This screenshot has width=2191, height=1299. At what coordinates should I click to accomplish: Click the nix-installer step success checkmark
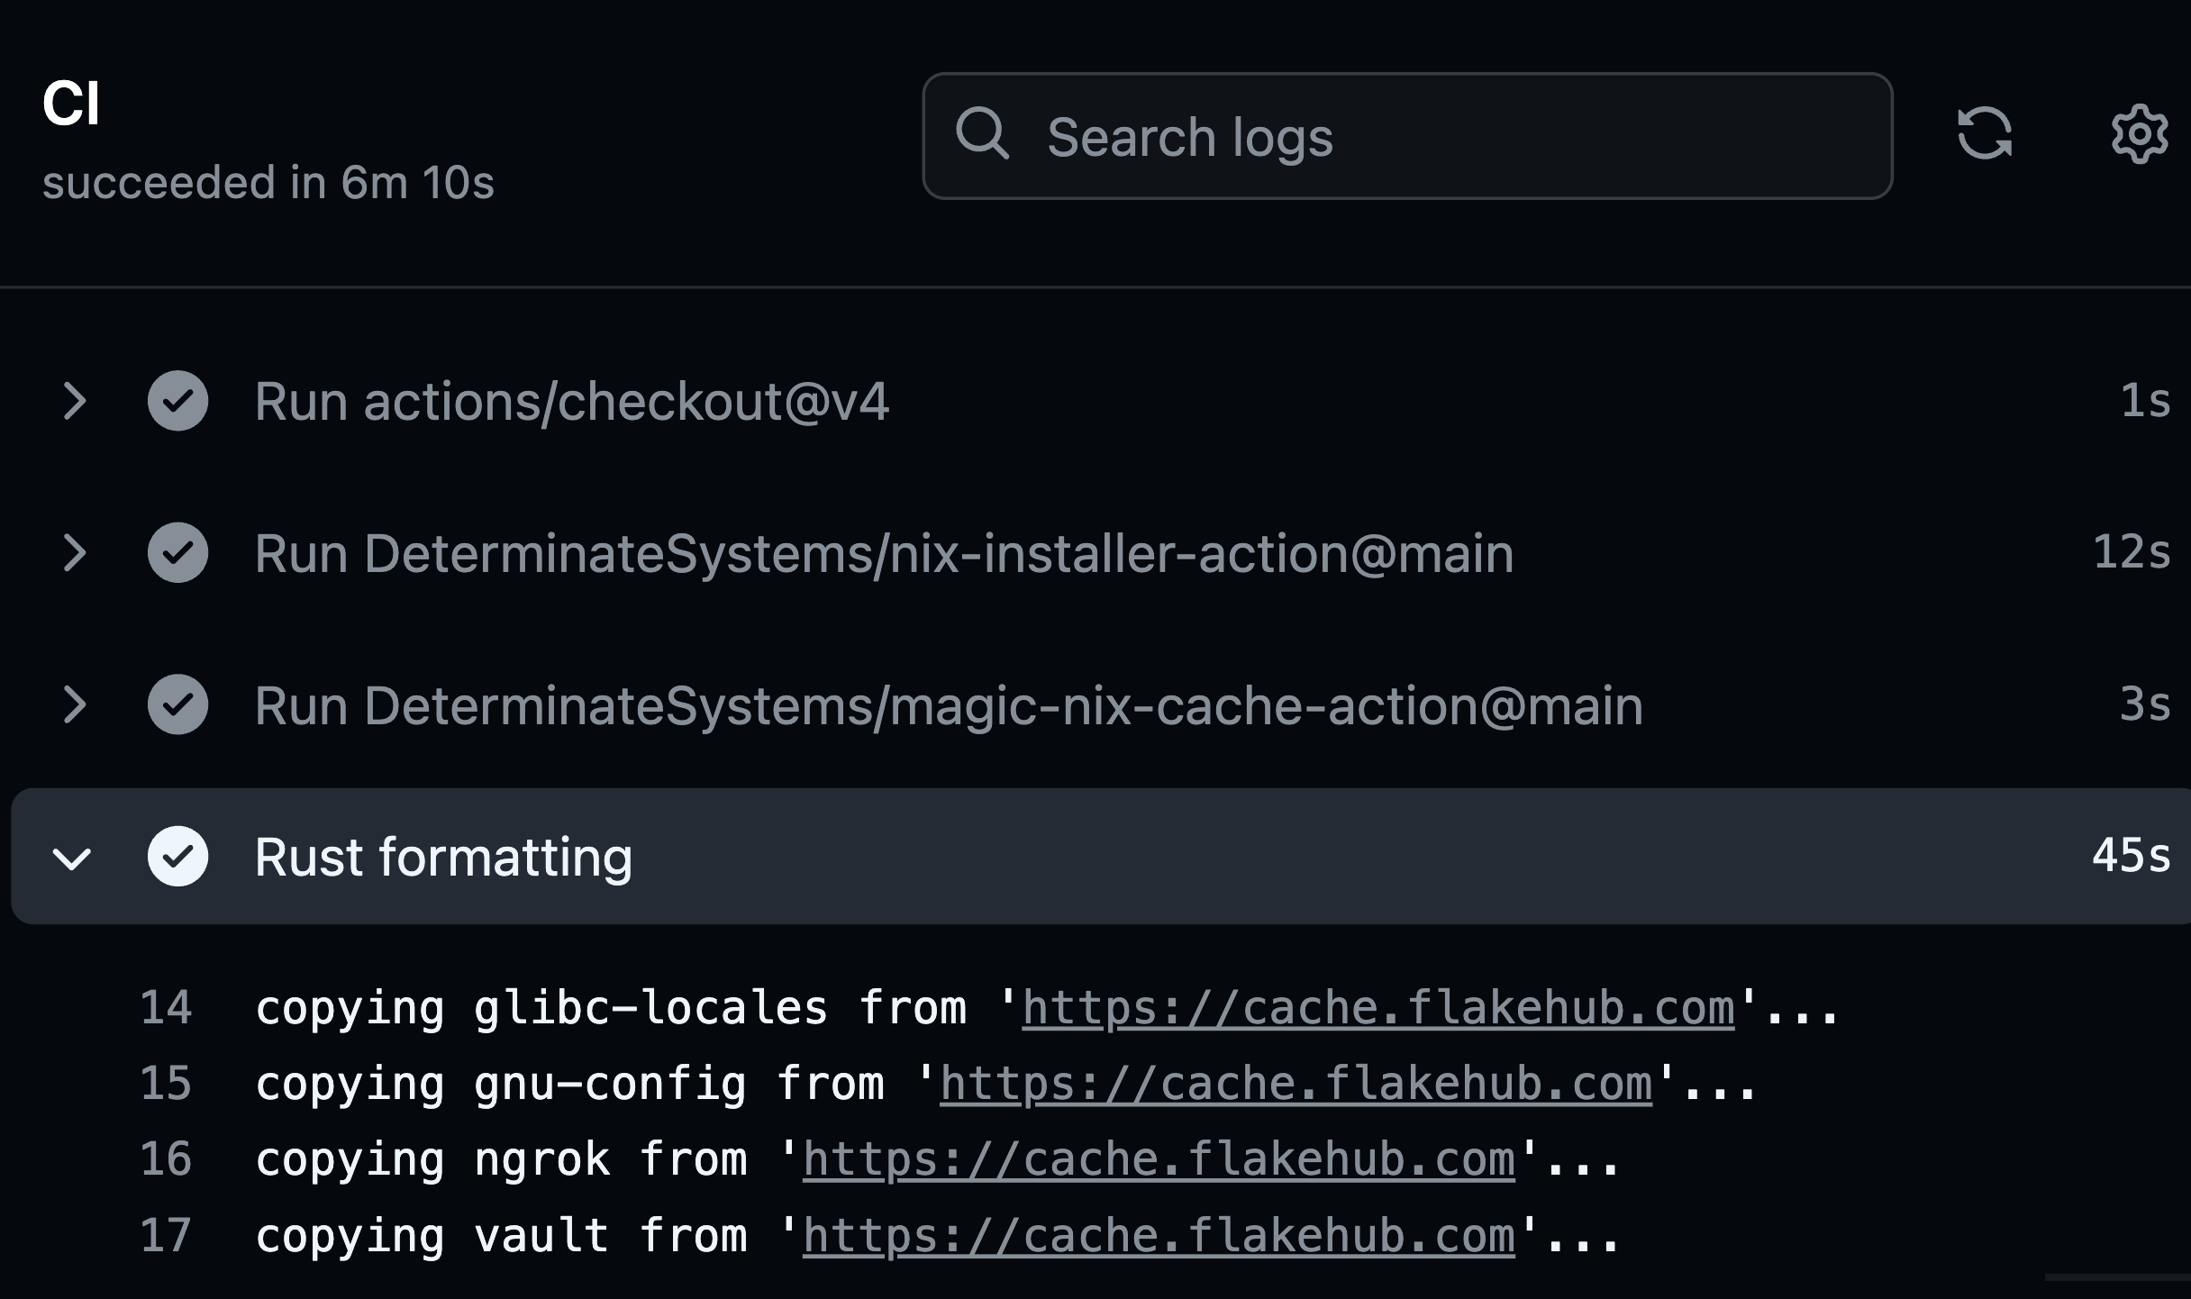(x=178, y=552)
